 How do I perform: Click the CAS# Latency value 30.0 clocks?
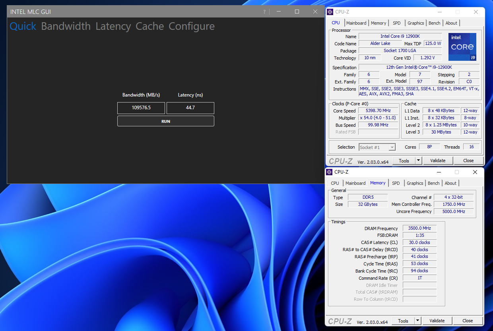click(419, 242)
